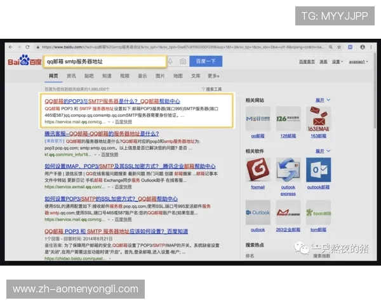Open the outlook express software link
Viewport: 381px width, 305px height.
coord(288,191)
